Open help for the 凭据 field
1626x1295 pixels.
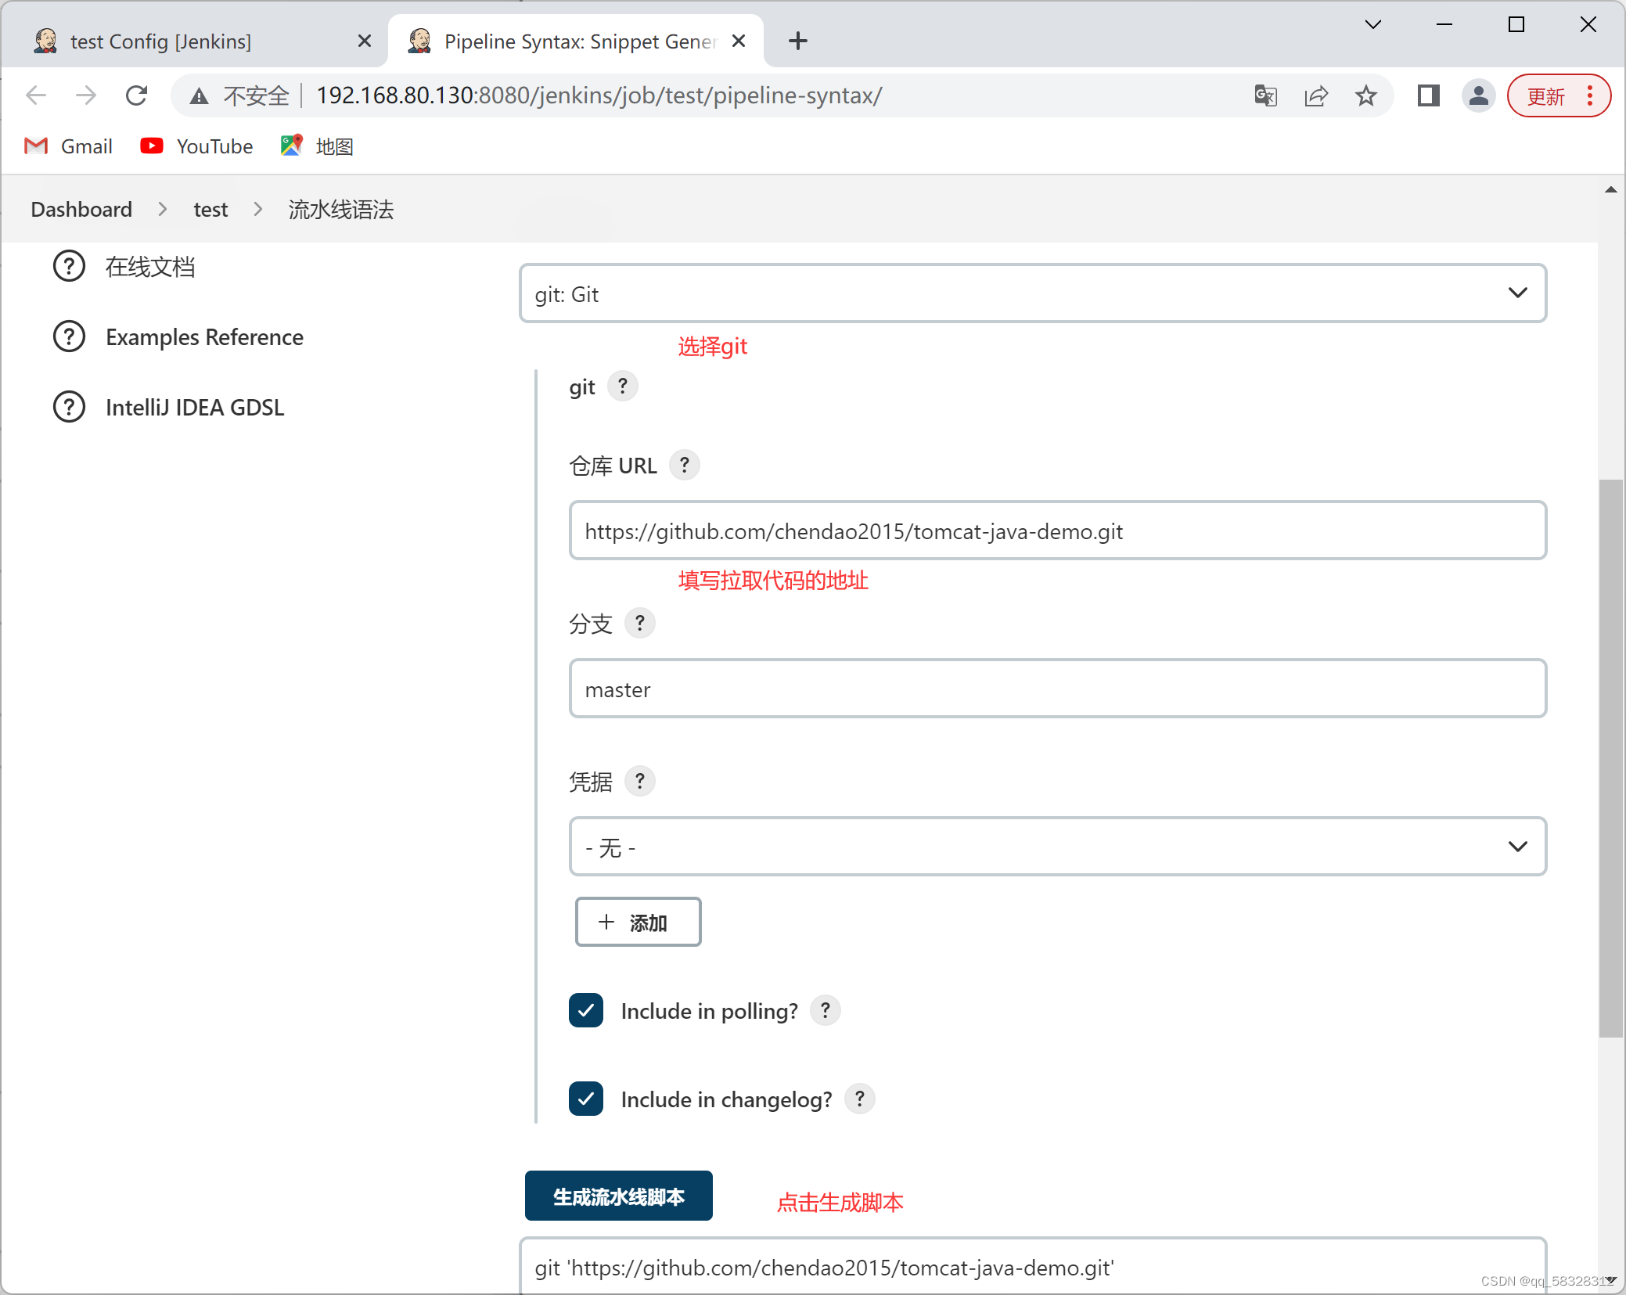click(639, 781)
